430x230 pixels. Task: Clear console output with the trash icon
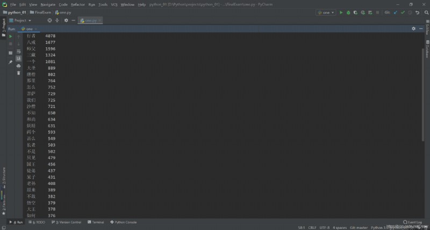(19, 73)
